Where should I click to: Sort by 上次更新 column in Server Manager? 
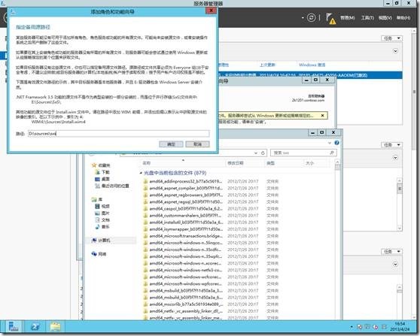point(267,65)
